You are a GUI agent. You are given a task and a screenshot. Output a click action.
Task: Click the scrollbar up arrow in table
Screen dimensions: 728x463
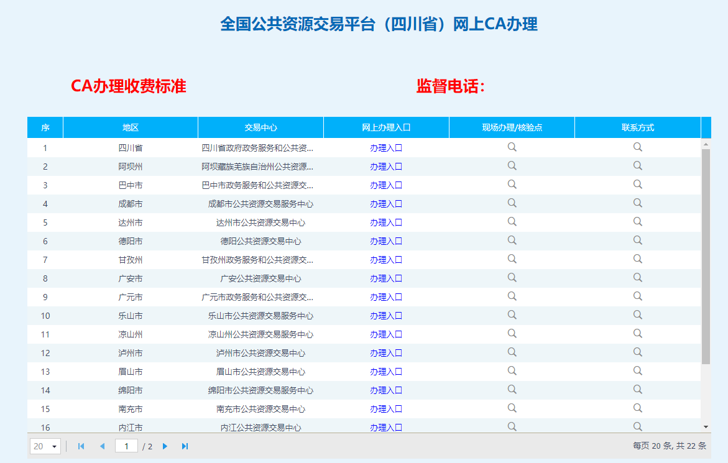[706, 144]
